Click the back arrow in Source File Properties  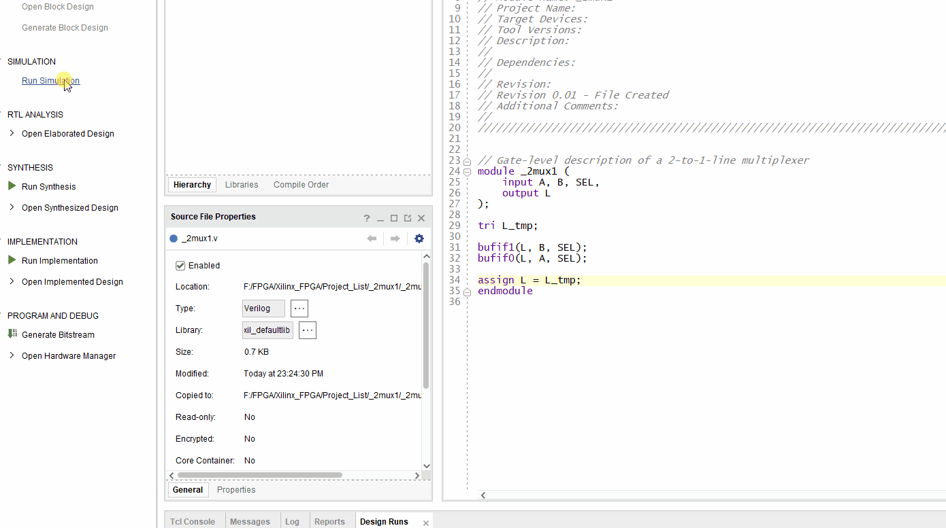pos(372,239)
